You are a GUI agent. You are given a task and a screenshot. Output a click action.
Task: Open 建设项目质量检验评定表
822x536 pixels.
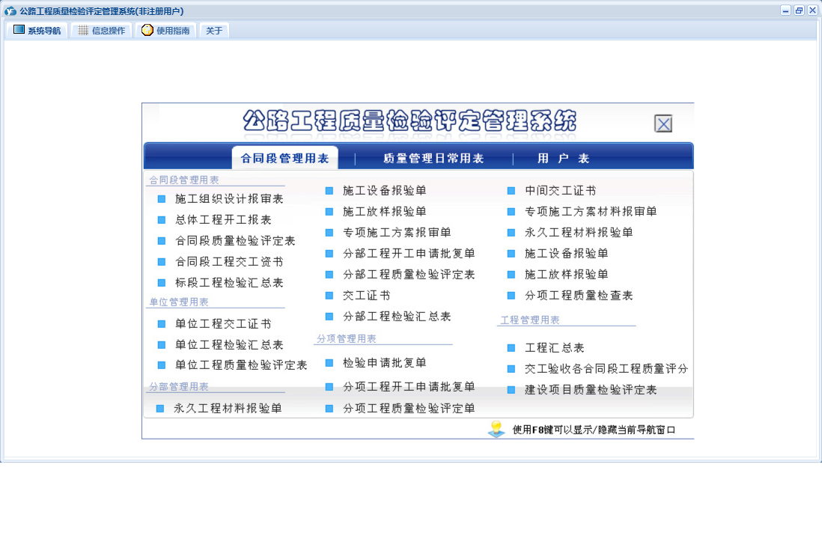coord(591,390)
